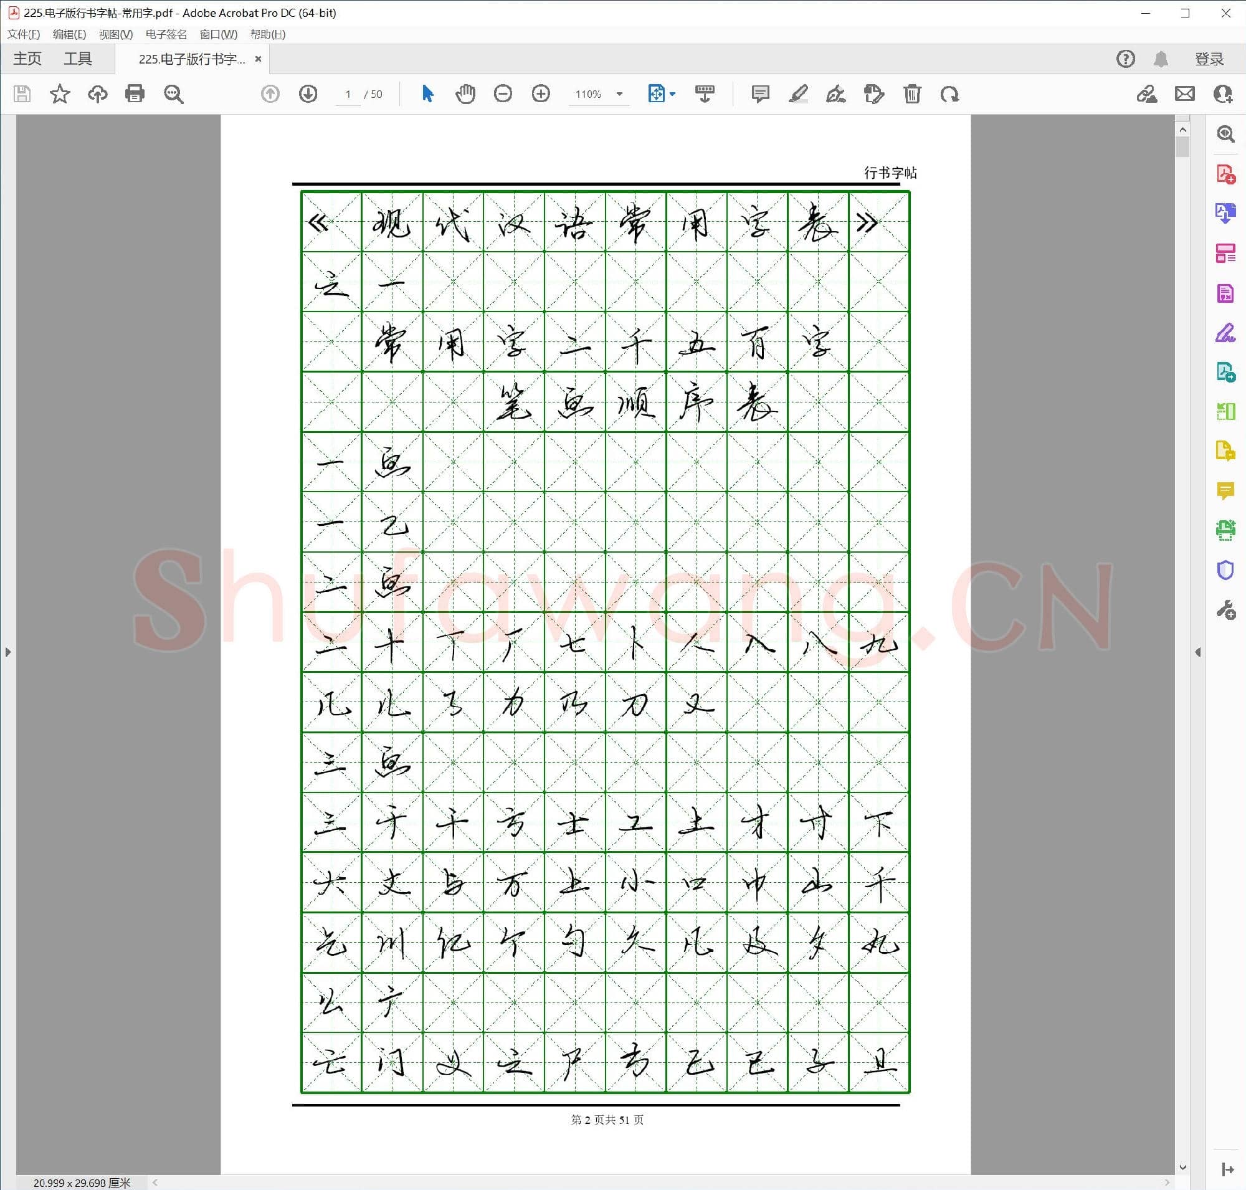Zoom out using the minus icon
1246x1190 pixels.
(x=503, y=94)
